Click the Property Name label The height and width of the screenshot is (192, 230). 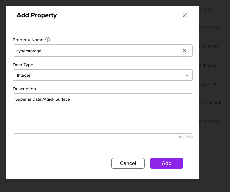[x=28, y=40]
